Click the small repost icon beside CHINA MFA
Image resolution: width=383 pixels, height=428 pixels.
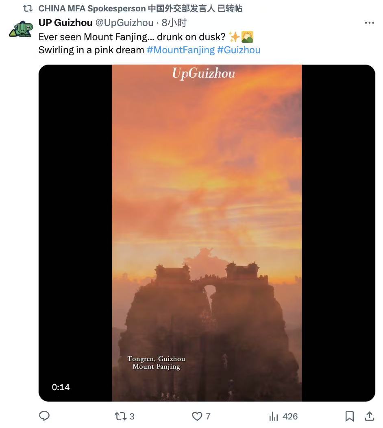(x=28, y=9)
